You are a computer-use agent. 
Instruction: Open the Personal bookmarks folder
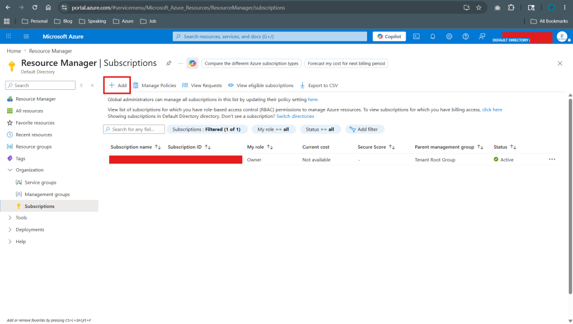coord(35,21)
